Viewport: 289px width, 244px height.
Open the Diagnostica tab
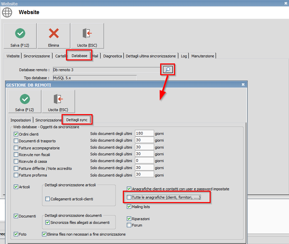pos(112,56)
